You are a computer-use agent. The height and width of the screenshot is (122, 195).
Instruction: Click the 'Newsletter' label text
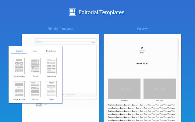point(51,76)
